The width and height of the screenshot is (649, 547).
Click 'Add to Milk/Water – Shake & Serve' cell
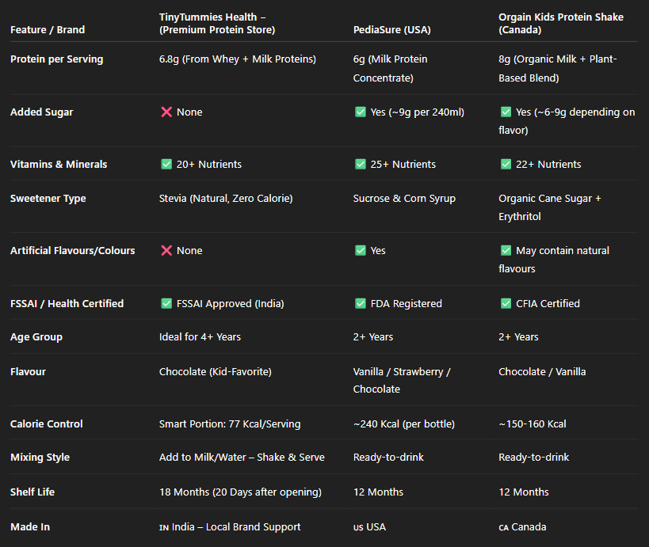(242, 458)
